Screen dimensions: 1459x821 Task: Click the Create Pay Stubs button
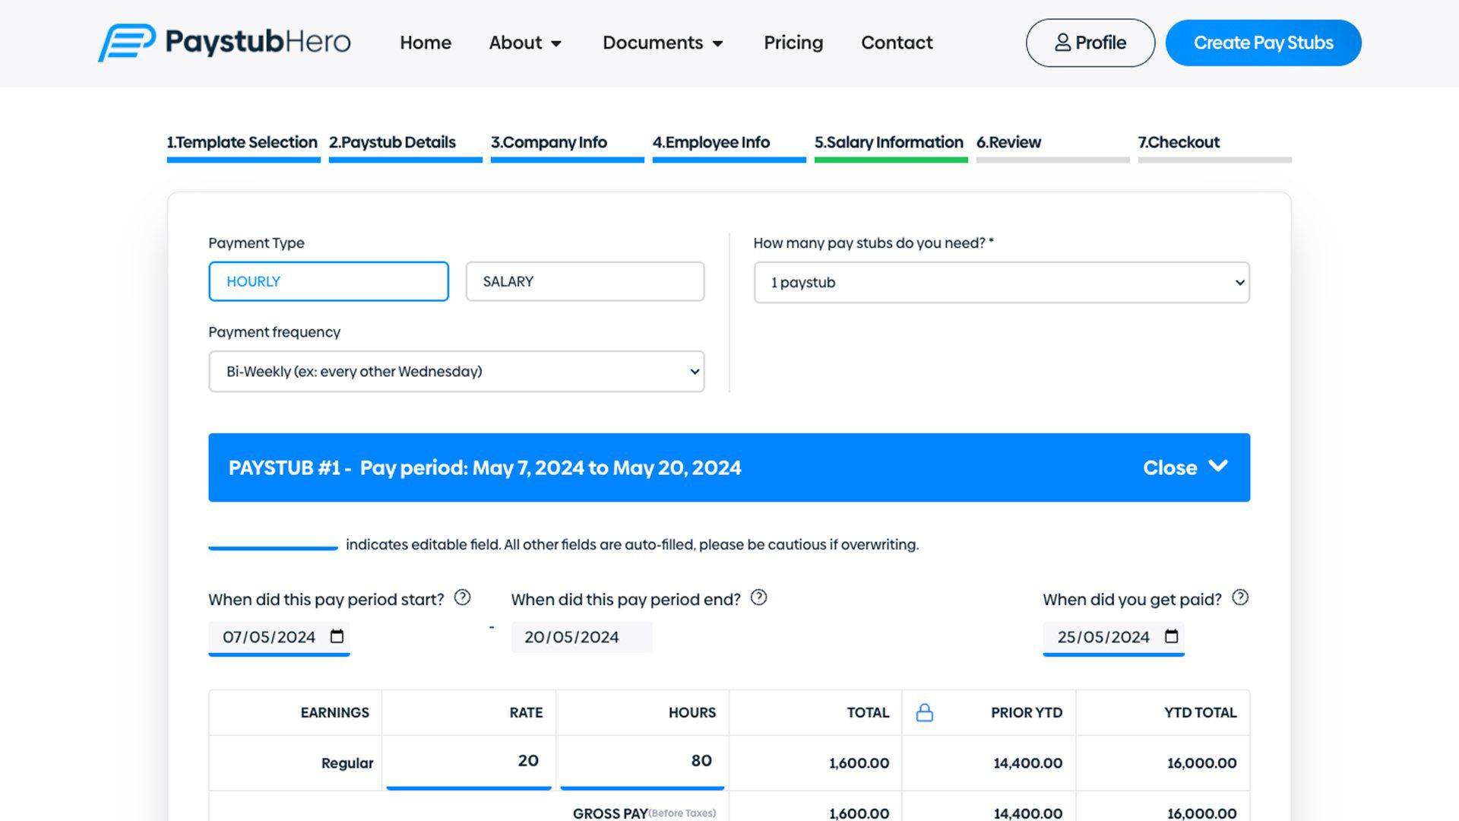click(1263, 43)
